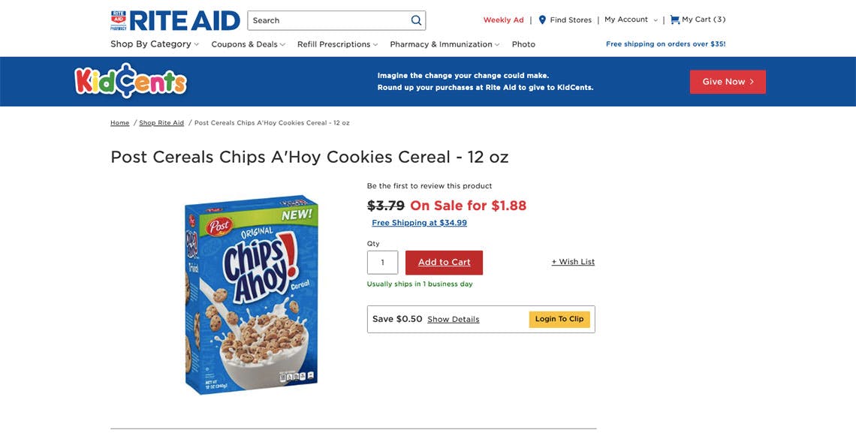Screen dimensions: 856x433
Task: Expand the Shop By Category menu
Action: point(155,44)
